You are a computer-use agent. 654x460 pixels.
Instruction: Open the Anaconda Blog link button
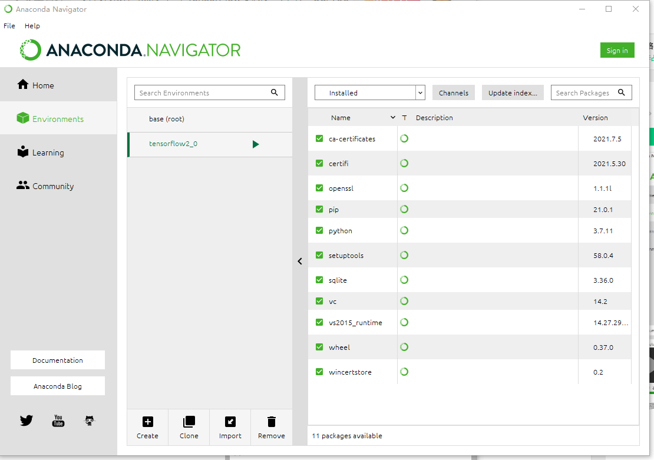[58, 386]
